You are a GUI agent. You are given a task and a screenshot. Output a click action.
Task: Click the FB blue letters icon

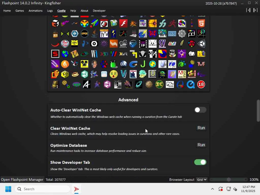pos(172,64)
